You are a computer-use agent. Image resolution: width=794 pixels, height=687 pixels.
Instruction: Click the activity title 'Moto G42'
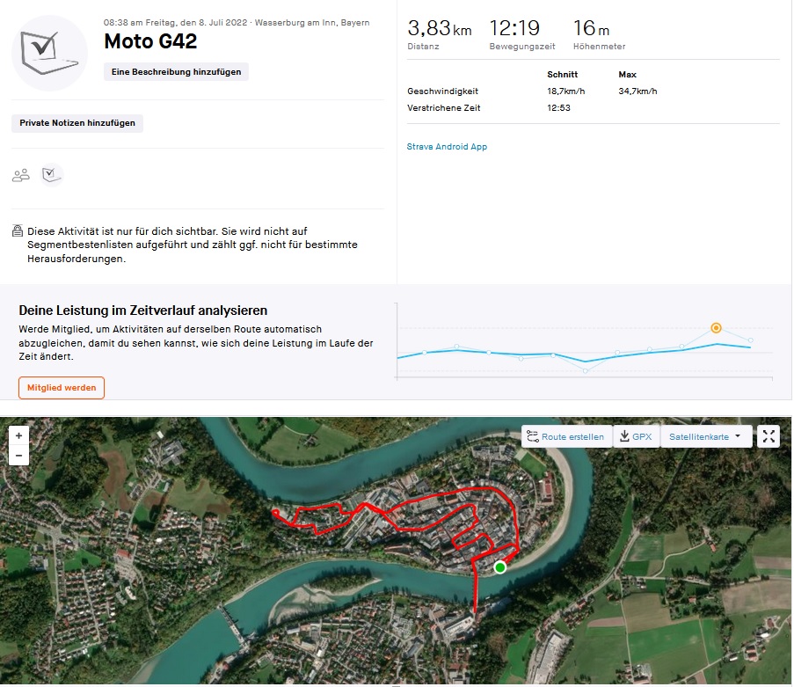click(x=149, y=41)
